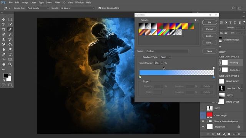Screen dimensions: 246x138
Task: Open gradient presets gear menu
Action: click(196, 20)
